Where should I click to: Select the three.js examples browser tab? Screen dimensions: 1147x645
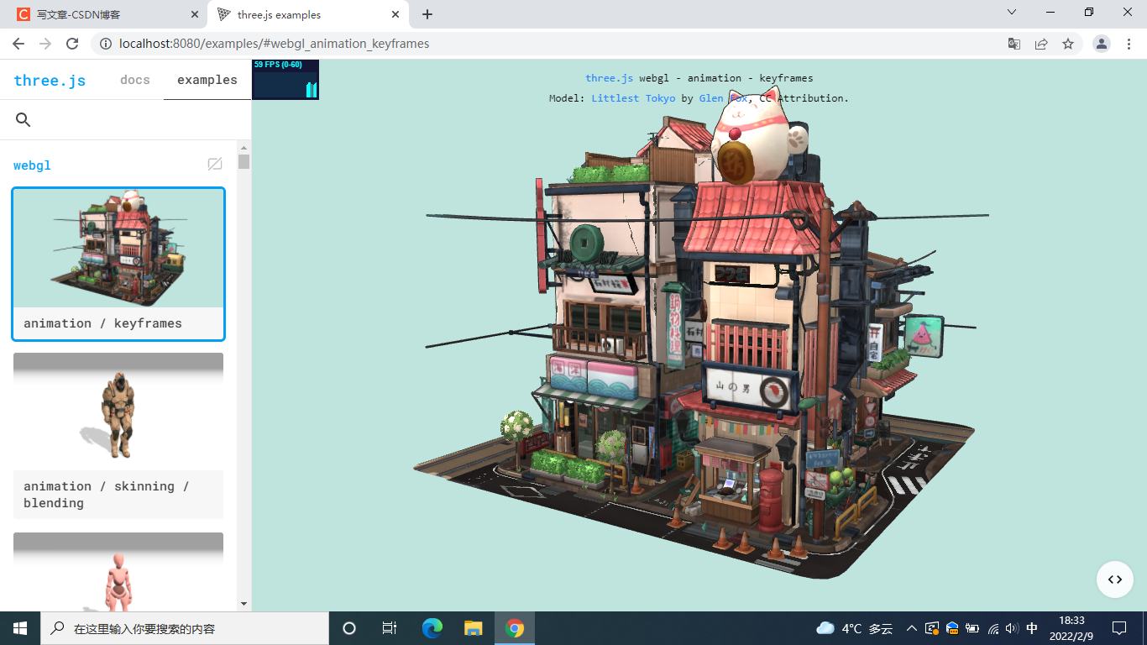click(x=307, y=14)
